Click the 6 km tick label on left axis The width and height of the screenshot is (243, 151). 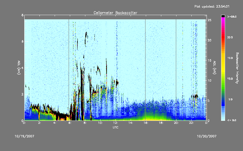click(x=22, y=41)
